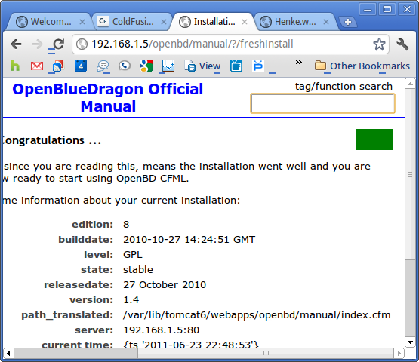The height and width of the screenshot is (362, 419).
Task: Click the View bookmark
Action: point(202,66)
